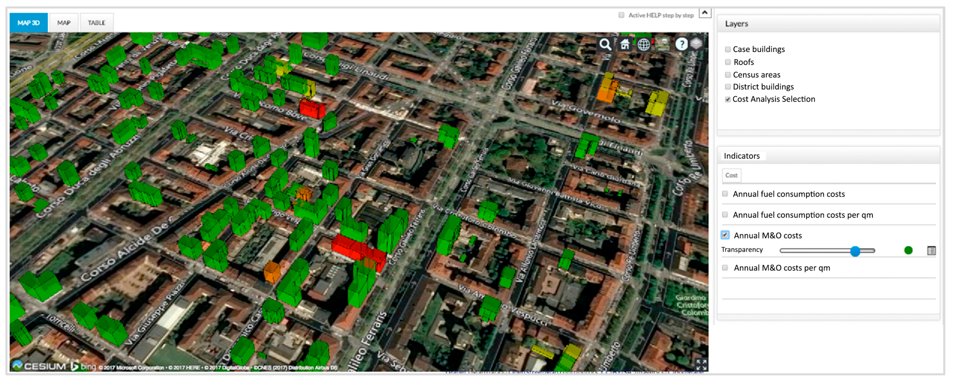
Task: Check Annual fuel consumption costs indicator
Action: (x=725, y=194)
